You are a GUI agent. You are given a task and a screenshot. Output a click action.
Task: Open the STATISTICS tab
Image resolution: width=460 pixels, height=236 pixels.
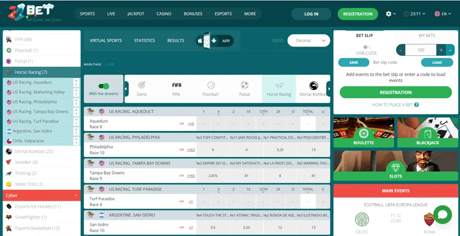click(x=144, y=40)
